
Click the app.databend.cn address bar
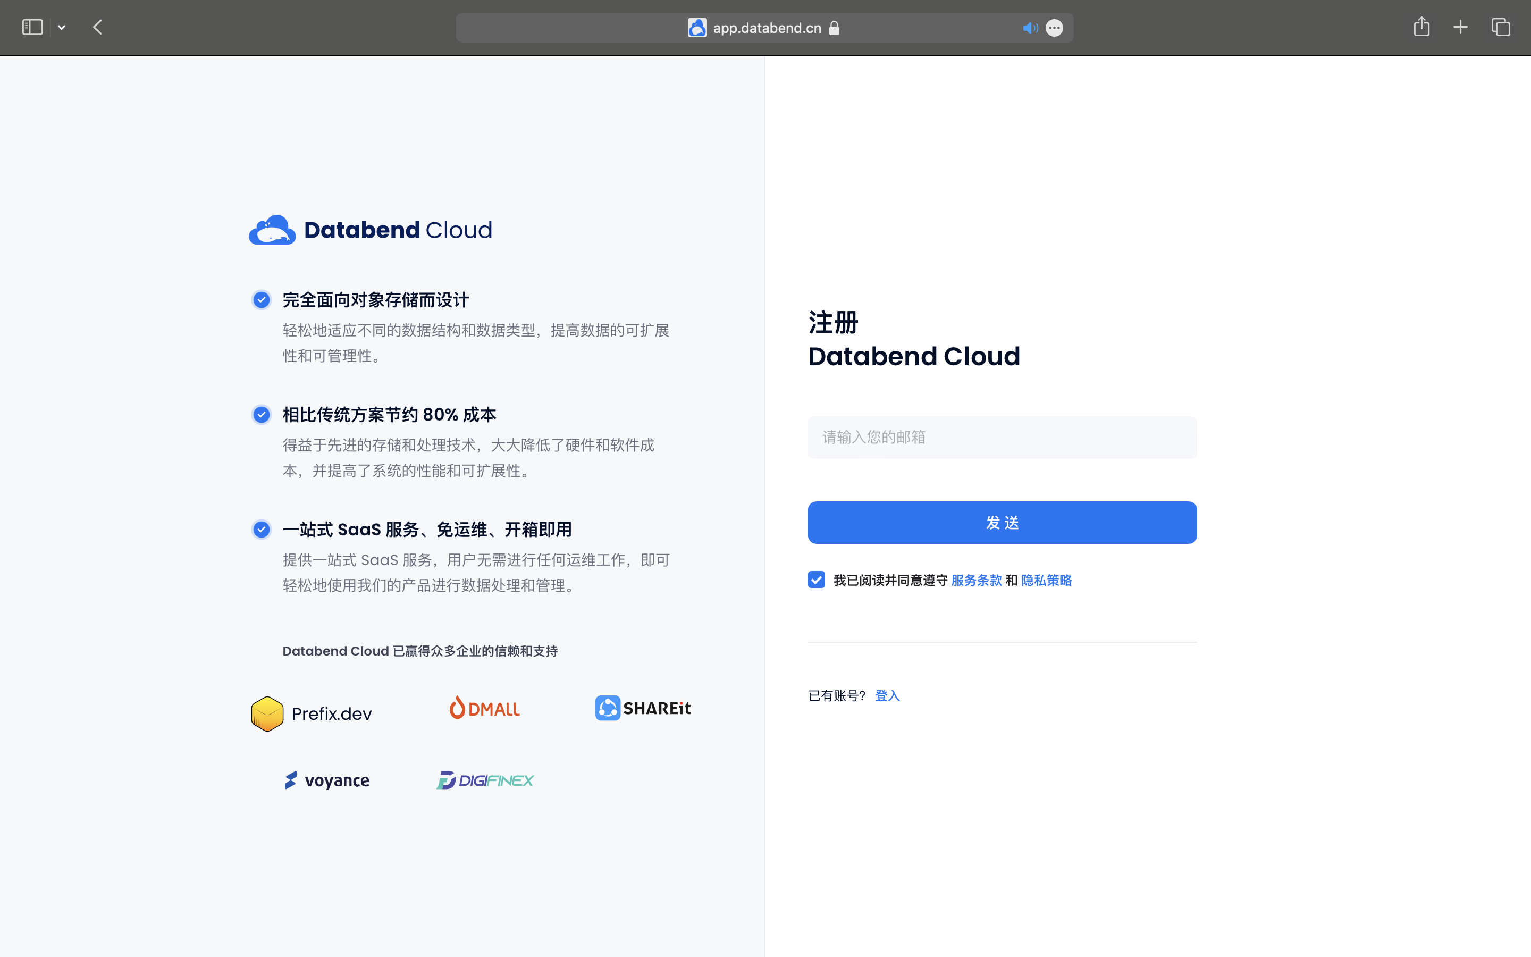click(x=764, y=28)
